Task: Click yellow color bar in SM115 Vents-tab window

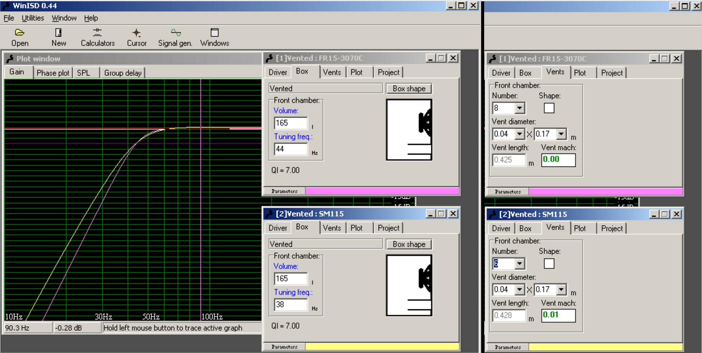Action: 605,347
